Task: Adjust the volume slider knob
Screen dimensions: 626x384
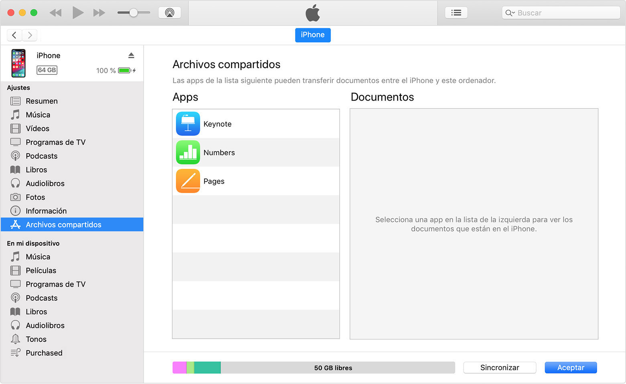Action: pyautogui.click(x=133, y=13)
